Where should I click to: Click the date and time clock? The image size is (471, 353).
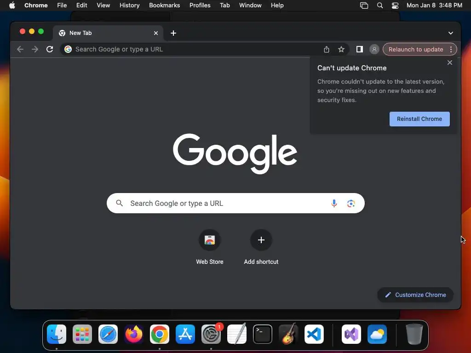(434, 6)
